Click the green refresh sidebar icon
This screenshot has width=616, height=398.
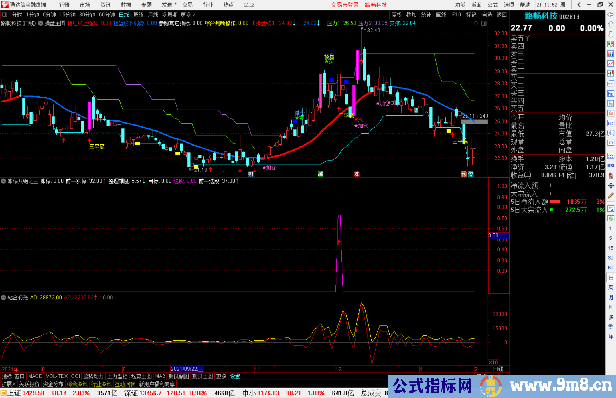tap(610, 219)
